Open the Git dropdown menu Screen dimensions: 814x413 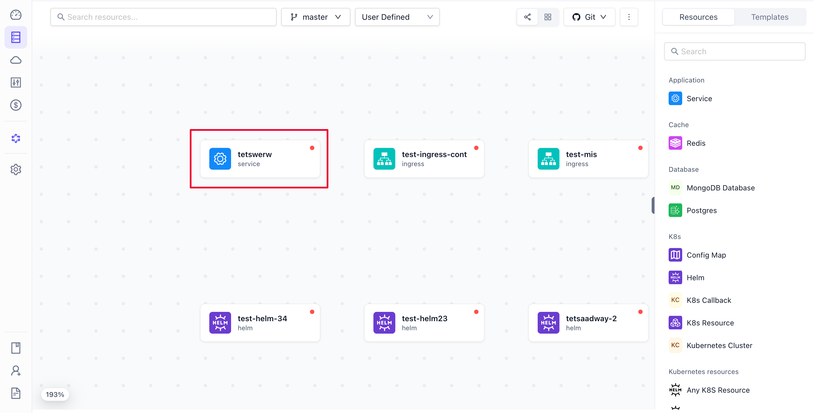pyautogui.click(x=589, y=17)
